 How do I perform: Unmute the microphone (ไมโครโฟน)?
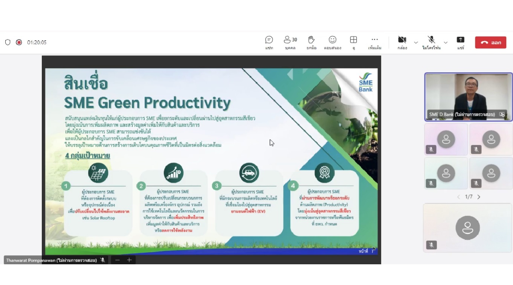[x=431, y=43]
